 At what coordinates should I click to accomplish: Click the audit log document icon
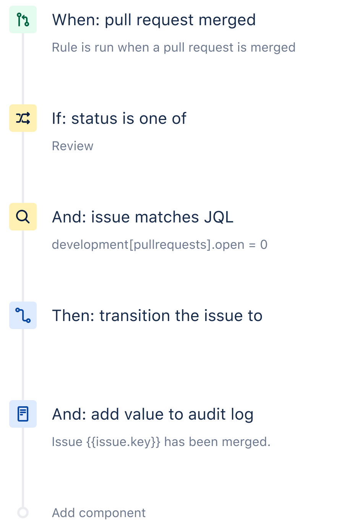(23, 414)
